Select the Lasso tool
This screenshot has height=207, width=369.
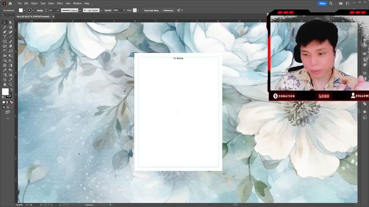pyautogui.click(x=10, y=27)
